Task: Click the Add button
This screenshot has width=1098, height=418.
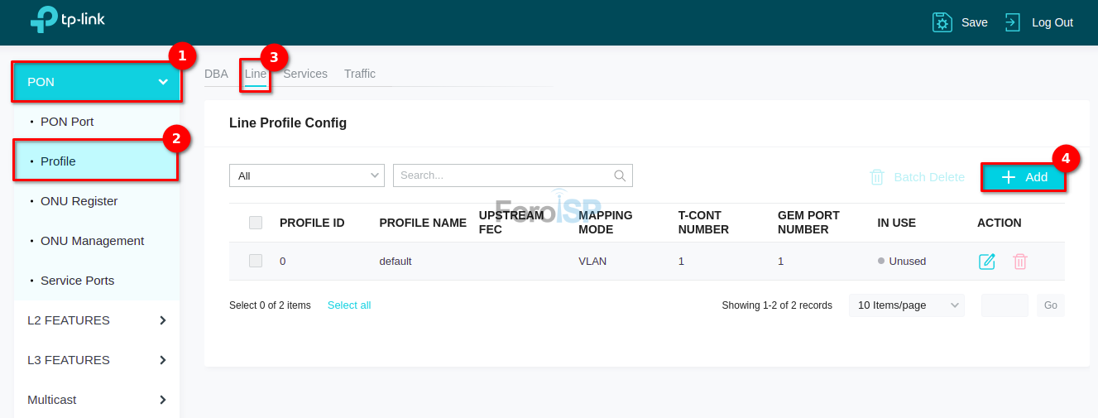Action: (1024, 177)
